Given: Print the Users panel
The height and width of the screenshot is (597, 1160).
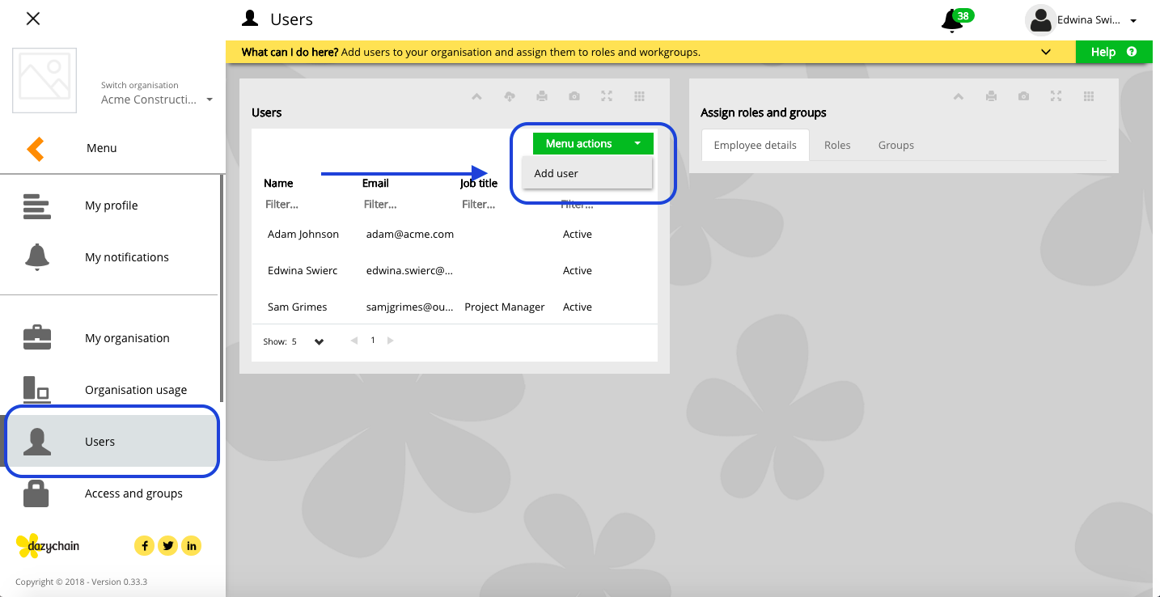Looking at the screenshot, I should click(542, 96).
